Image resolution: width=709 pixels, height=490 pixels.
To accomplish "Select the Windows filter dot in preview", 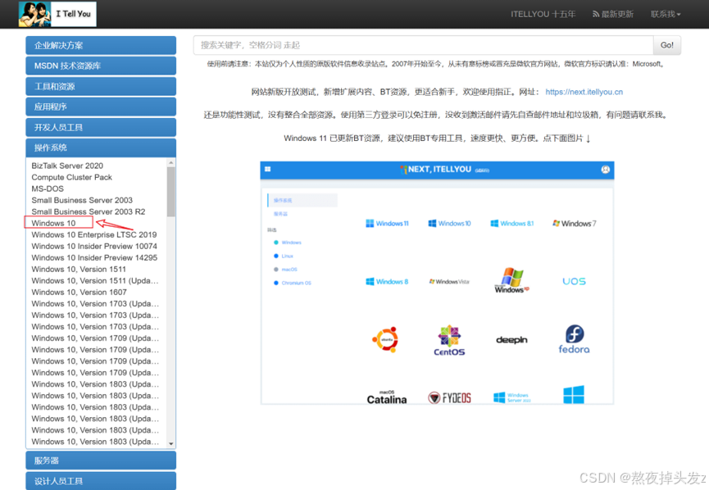I will tap(276, 243).
